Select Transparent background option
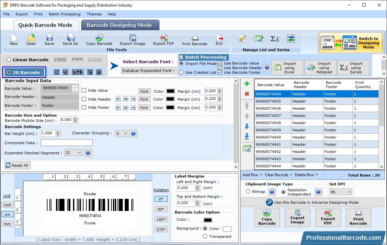This screenshot has width=387, height=245. click(x=205, y=236)
